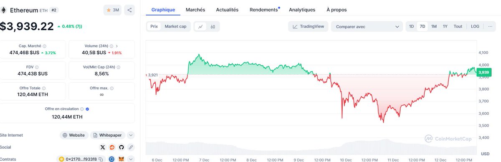Viewport: 501px width, 162px height.
Task: Open the Actualités tab
Action: 227,10
